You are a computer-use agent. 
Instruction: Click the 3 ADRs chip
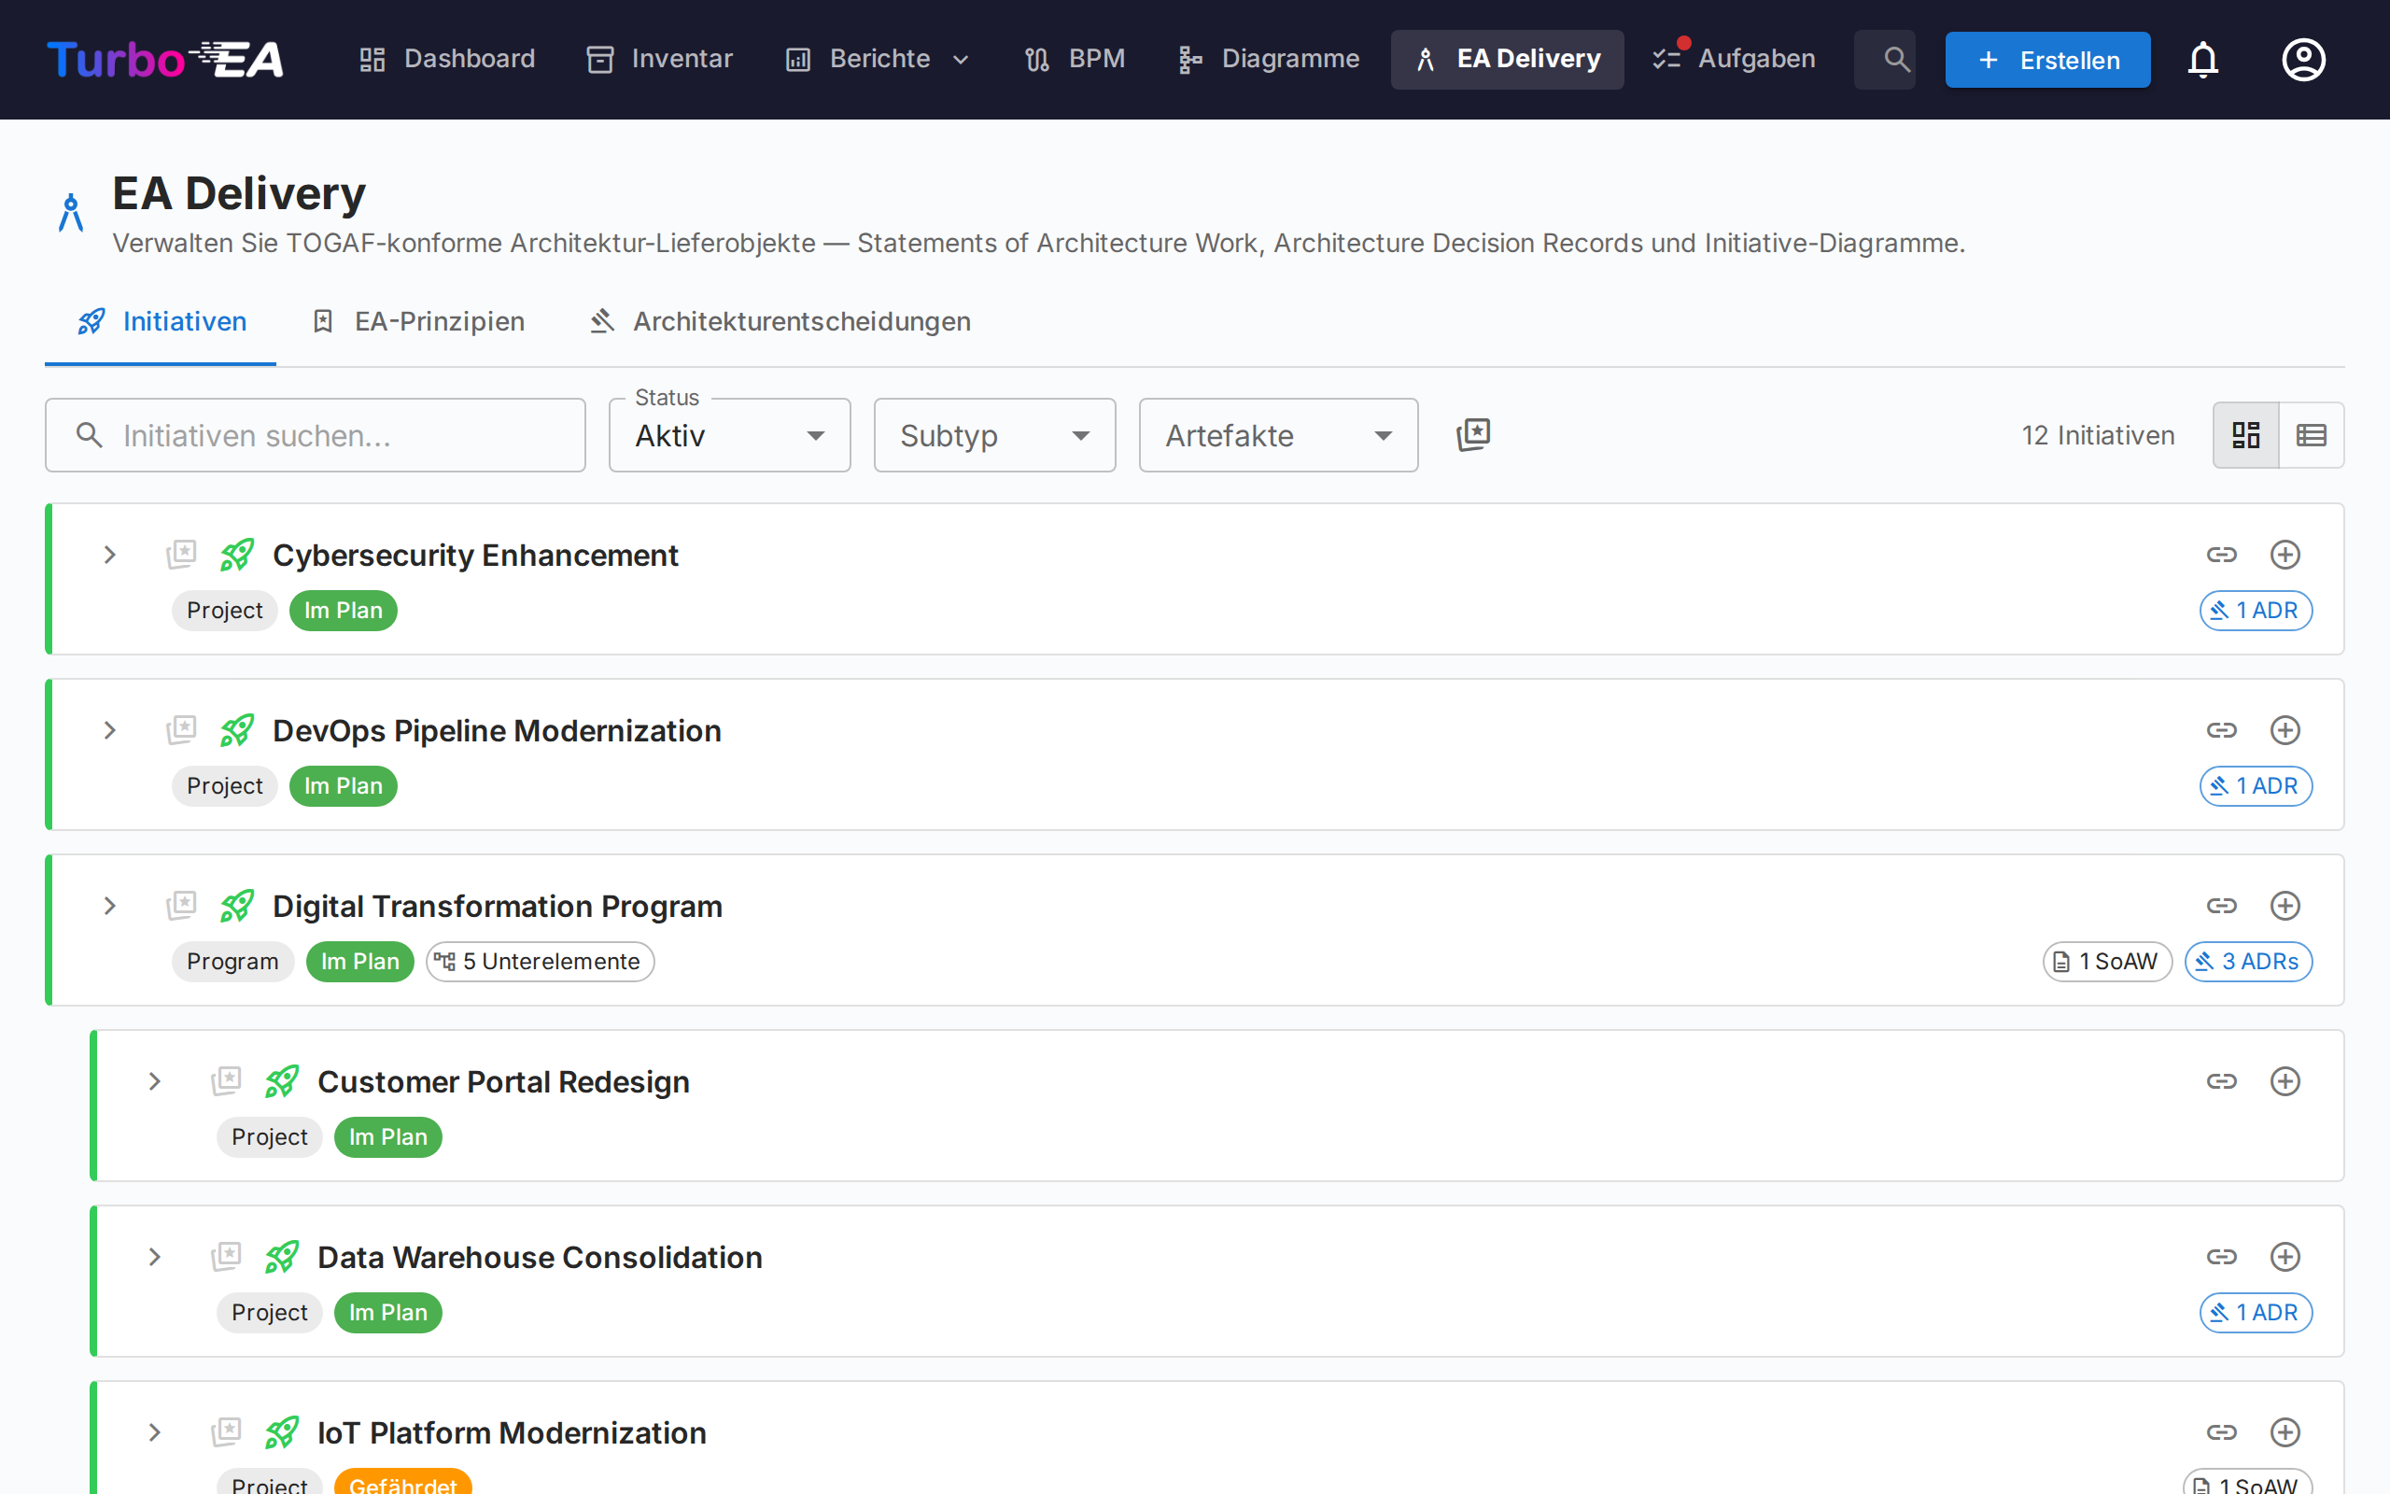2248,962
